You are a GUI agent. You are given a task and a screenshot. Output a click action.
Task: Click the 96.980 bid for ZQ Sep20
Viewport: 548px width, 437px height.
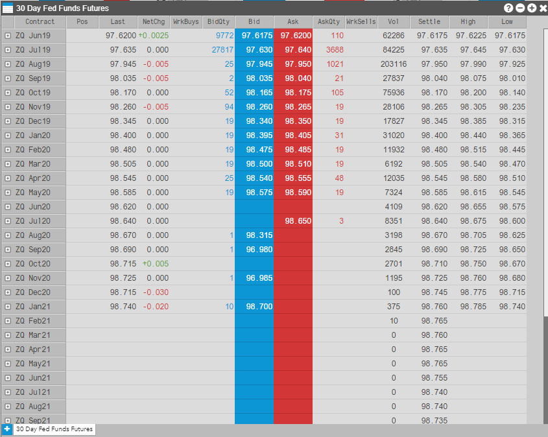pyautogui.click(x=254, y=250)
